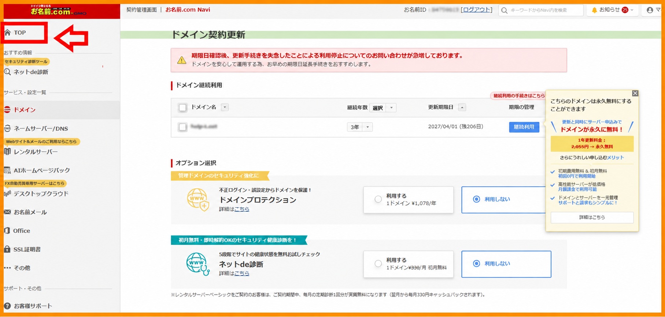The image size is (665, 317).
Task: Click the TOP home icon
Action: pos(7,33)
